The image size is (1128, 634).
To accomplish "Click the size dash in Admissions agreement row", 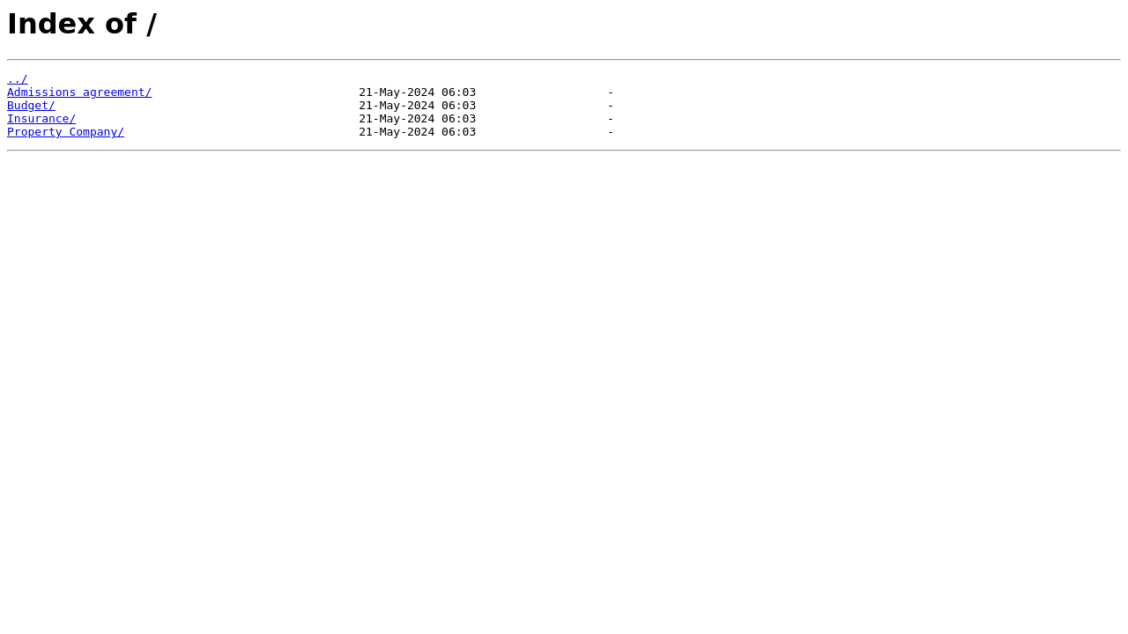I will [x=611, y=92].
